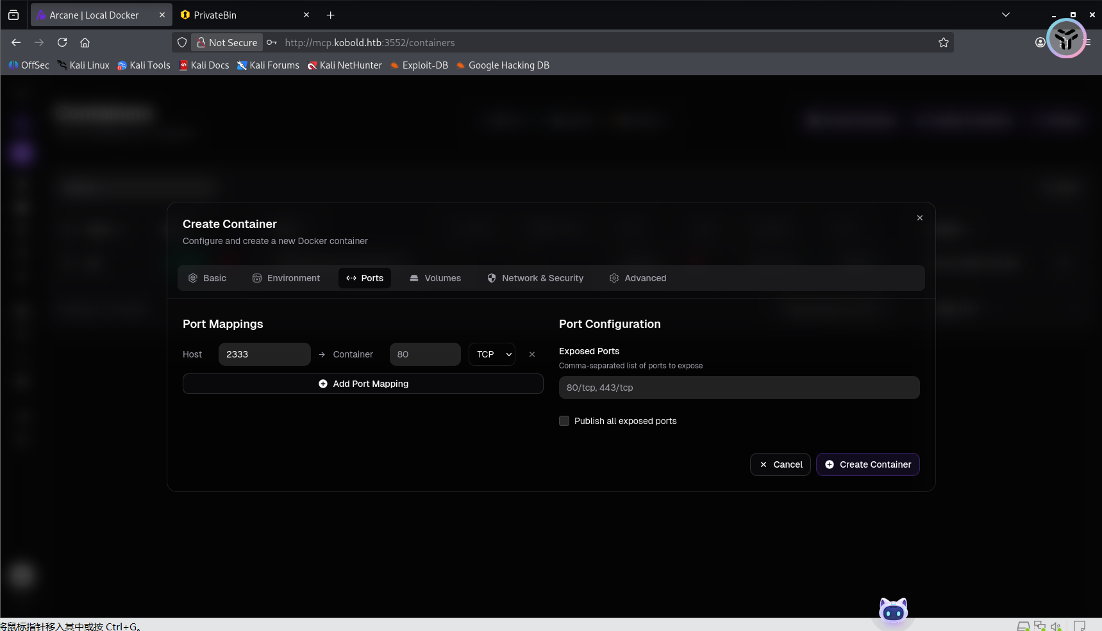Image resolution: width=1102 pixels, height=631 pixels.
Task: Remove the port mapping row with X icon
Action: click(531, 354)
